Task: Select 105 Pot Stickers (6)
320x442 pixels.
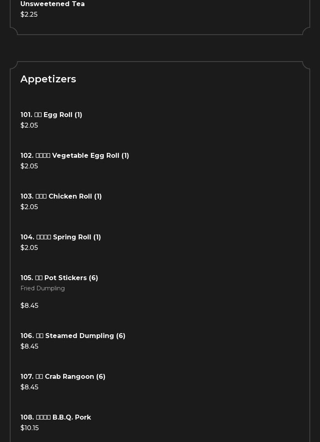Action: point(59,278)
